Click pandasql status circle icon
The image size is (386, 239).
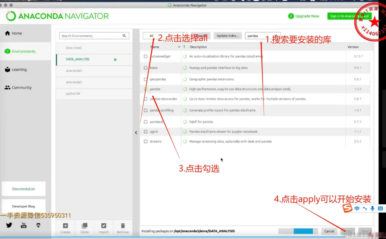(x=185, y=122)
